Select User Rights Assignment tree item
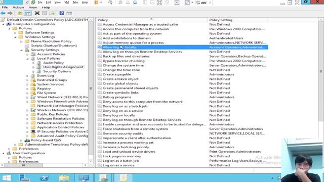 pos(63,67)
